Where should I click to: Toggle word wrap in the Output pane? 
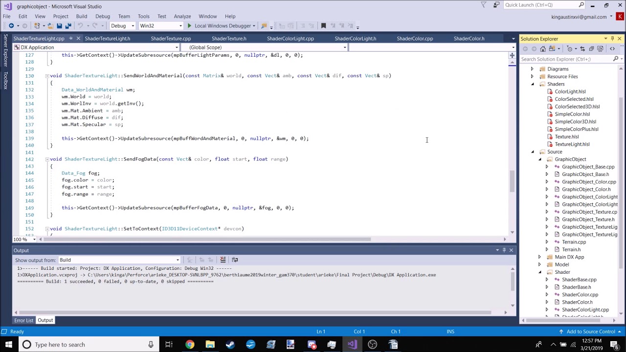point(235,260)
